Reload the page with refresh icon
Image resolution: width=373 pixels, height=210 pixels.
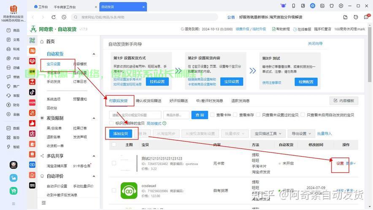point(54,17)
